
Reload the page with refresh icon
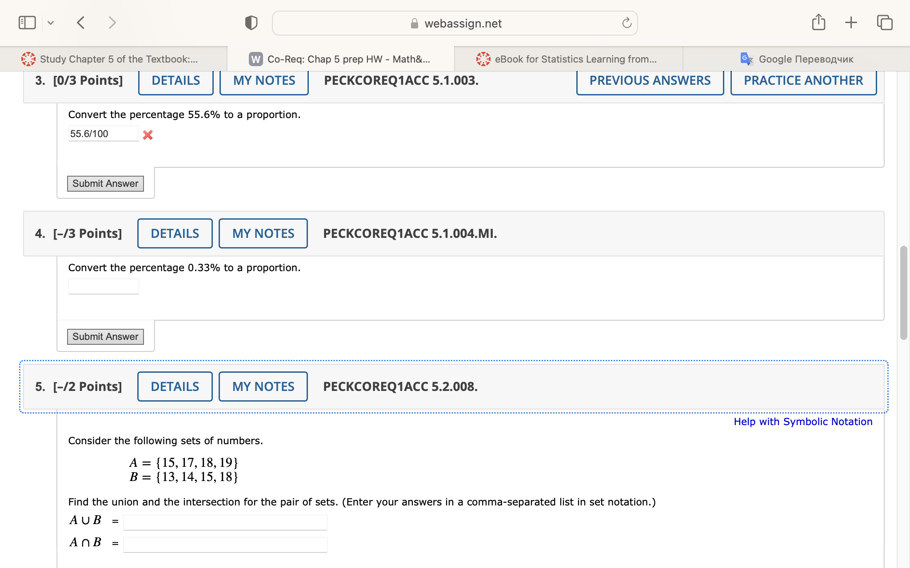click(627, 23)
